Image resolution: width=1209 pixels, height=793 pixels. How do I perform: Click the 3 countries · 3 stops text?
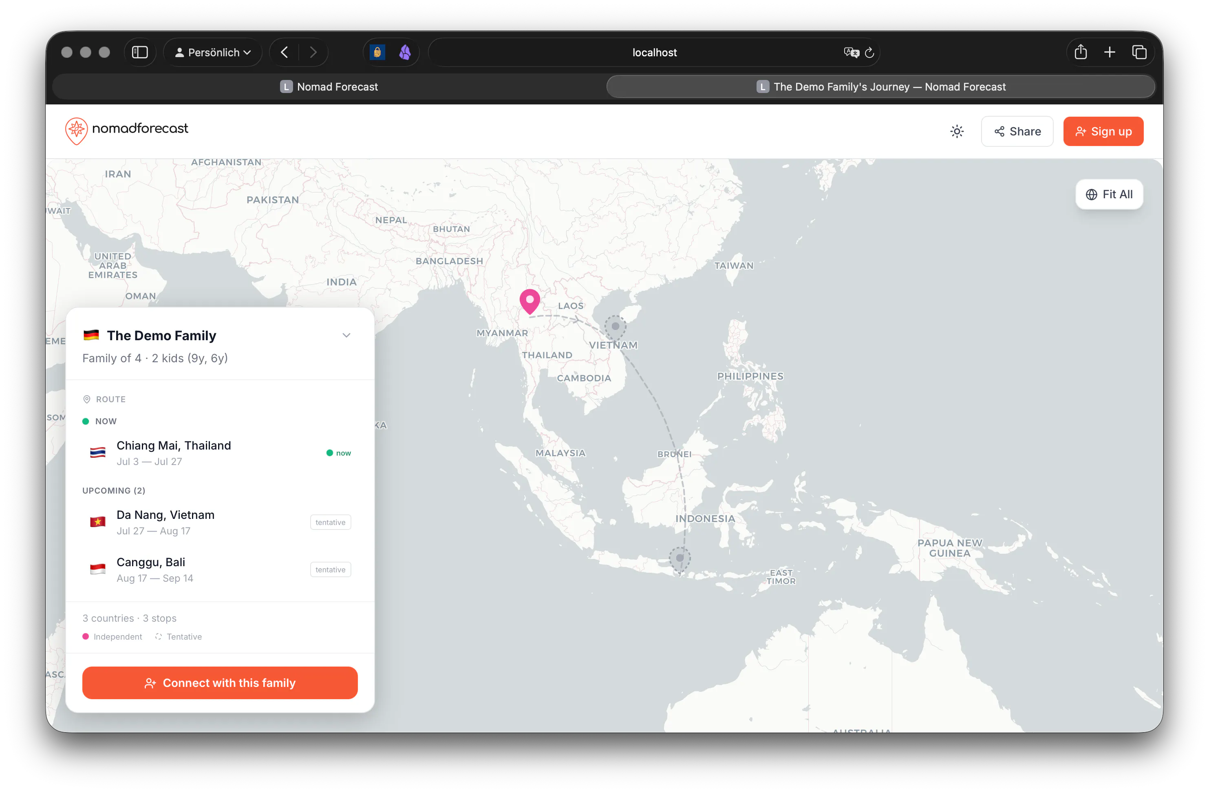click(x=130, y=618)
